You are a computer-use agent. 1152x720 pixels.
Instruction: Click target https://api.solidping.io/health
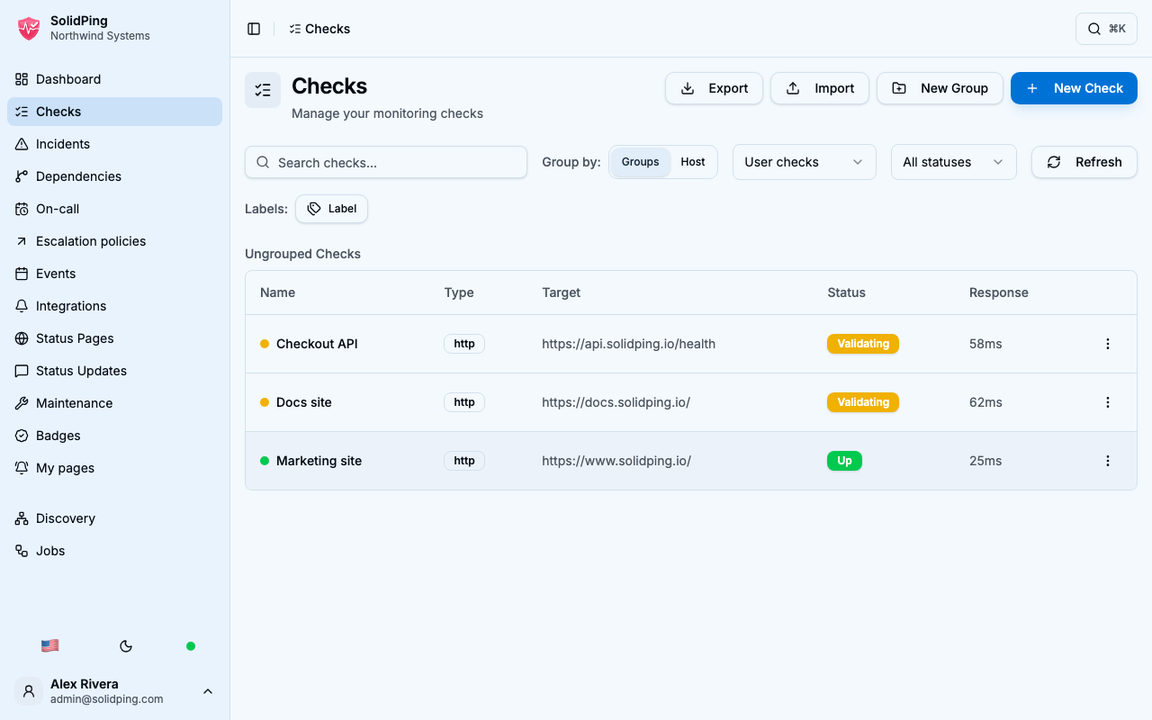pyautogui.click(x=629, y=344)
